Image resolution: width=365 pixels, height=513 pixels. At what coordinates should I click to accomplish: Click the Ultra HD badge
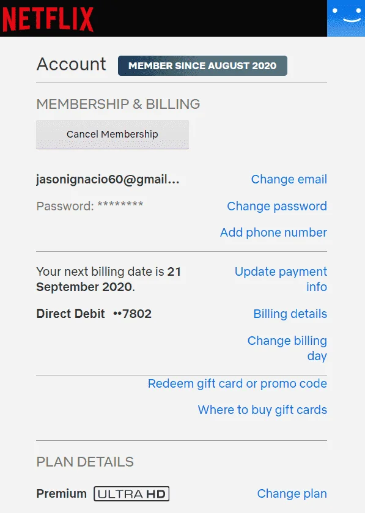(x=131, y=493)
